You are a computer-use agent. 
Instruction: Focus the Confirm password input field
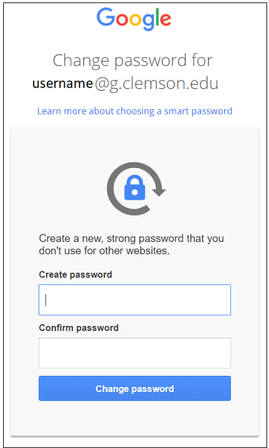point(134,353)
